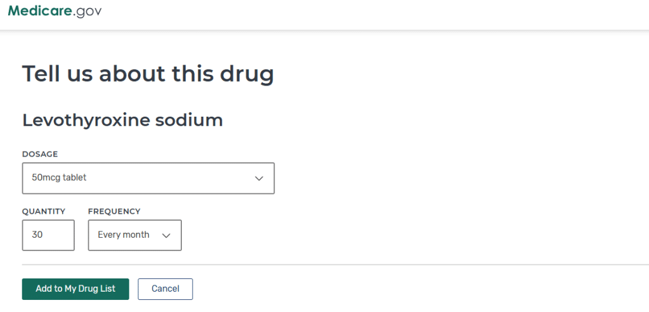Focus the Quantity input field
Viewport: 649px width, 312px height.
[x=48, y=235]
